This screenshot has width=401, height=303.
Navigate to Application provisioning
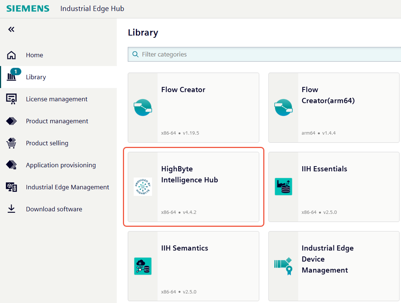coord(58,165)
